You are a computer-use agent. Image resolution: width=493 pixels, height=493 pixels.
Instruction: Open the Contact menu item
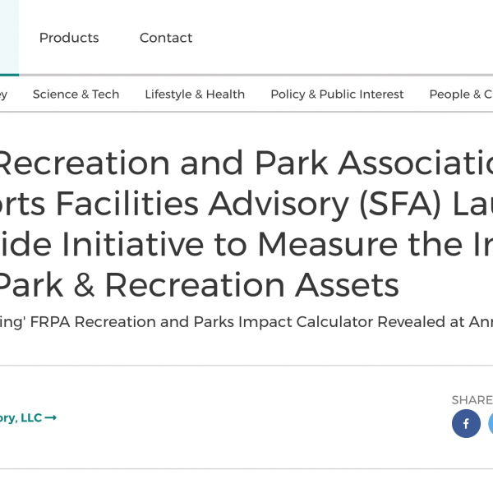(x=166, y=38)
